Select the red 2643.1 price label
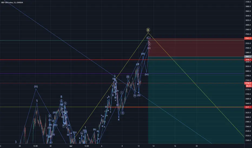 [248, 107]
